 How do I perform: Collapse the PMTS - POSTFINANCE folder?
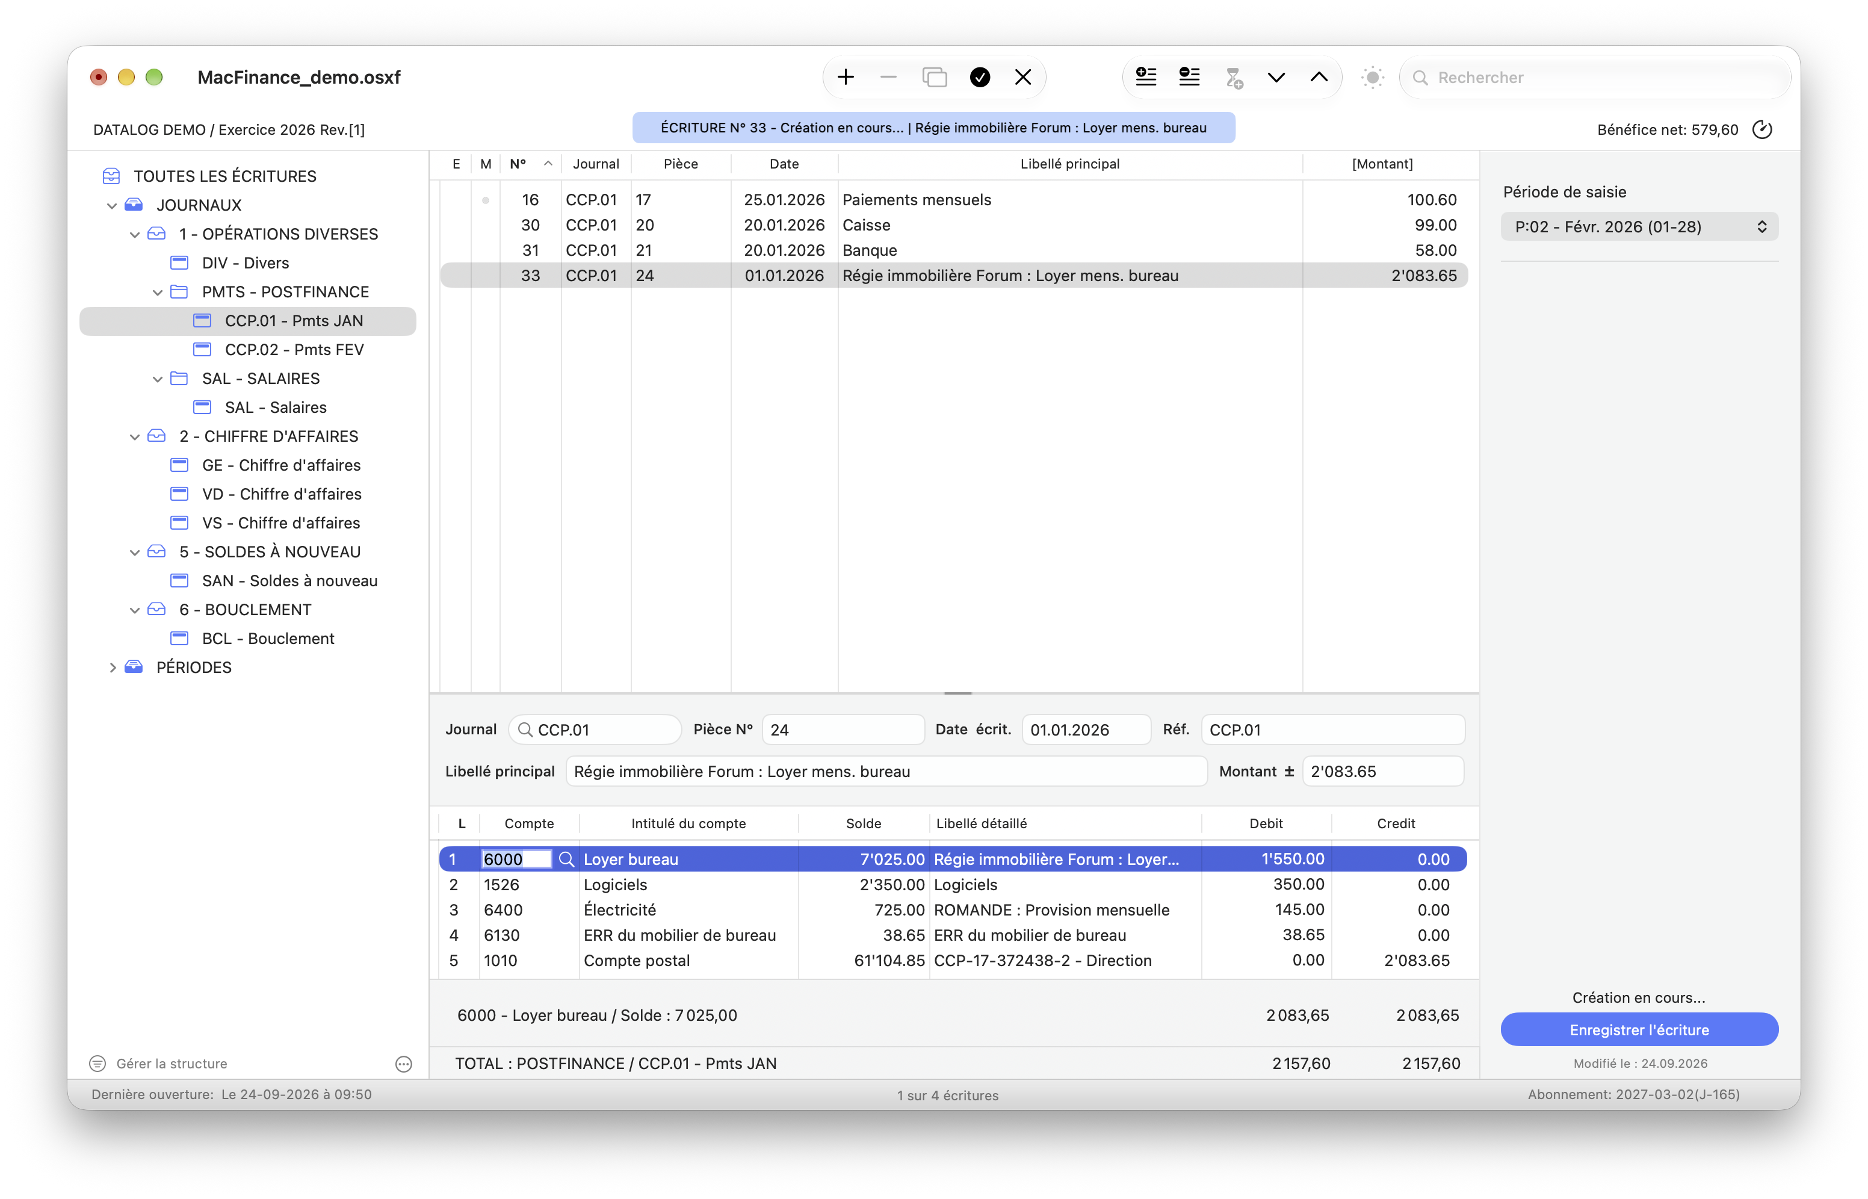(x=157, y=292)
